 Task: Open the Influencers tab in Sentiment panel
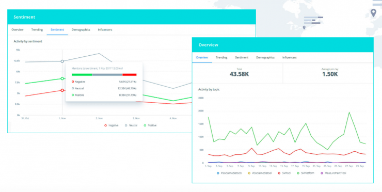pos(105,30)
